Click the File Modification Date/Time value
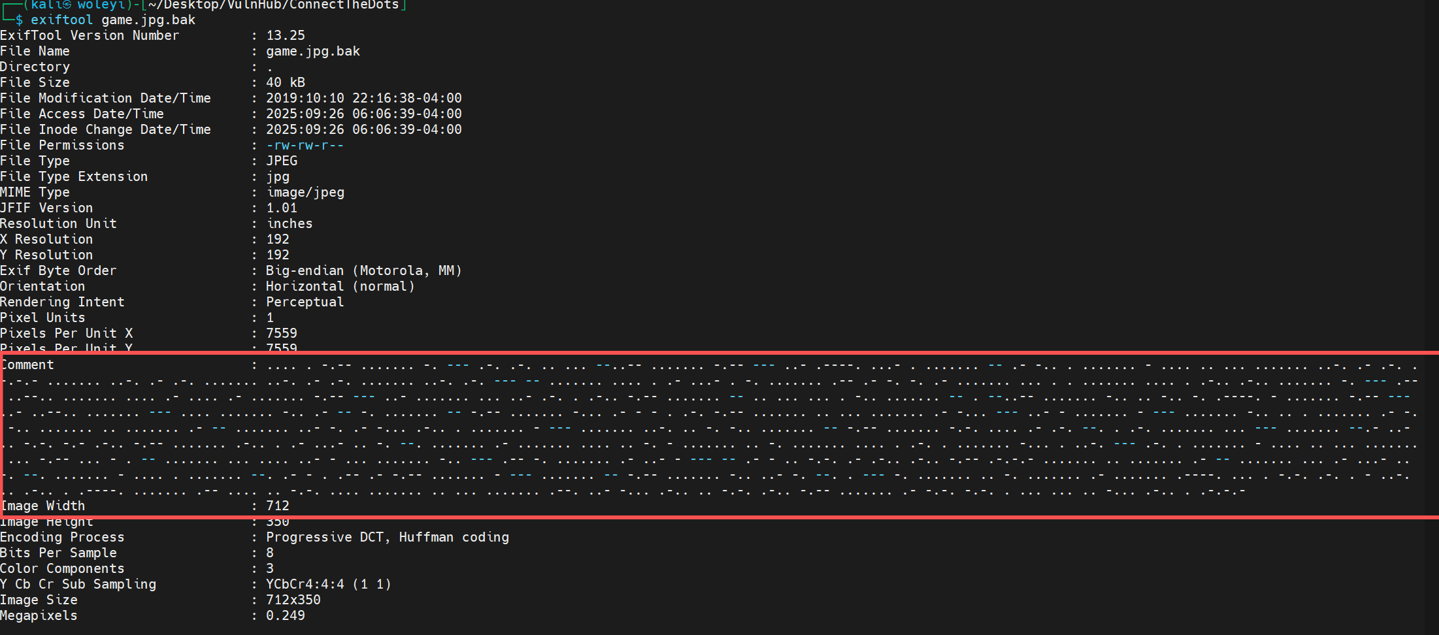This screenshot has height=635, width=1439. [x=363, y=98]
